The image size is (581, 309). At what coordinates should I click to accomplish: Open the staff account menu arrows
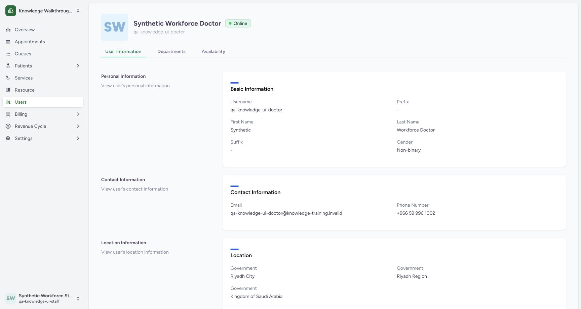[78, 298]
